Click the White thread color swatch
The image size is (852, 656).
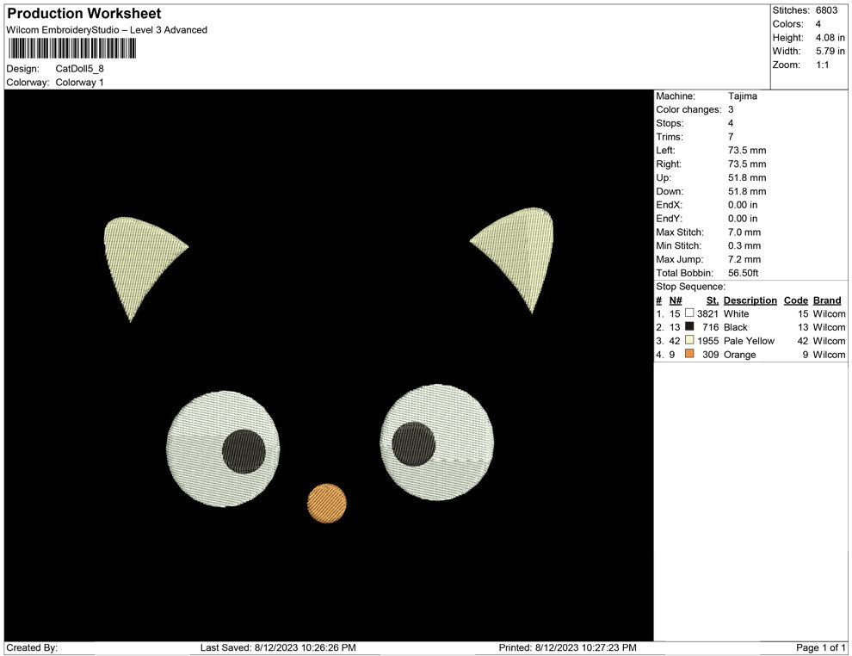click(x=689, y=313)
